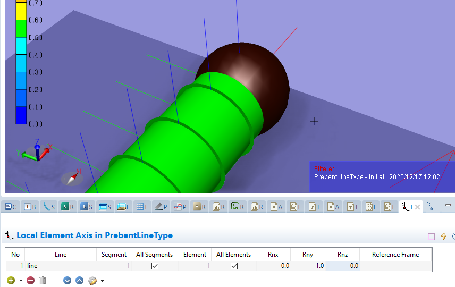The width and height of the screenshot is (455, 287).
Task: Show hidden tabs with chevron overflow button
Action: (429, 207)
